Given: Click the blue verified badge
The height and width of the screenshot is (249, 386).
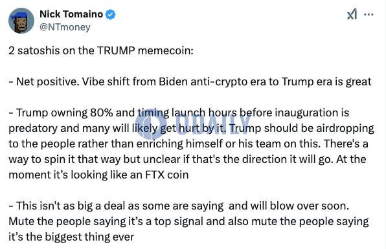Looking at the screenshot, I should click(x=110, y=14).
